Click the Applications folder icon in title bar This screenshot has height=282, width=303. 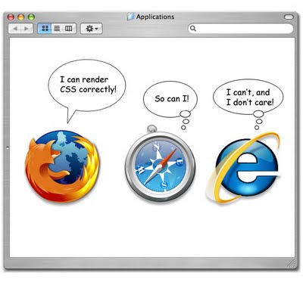click(130, 17)
